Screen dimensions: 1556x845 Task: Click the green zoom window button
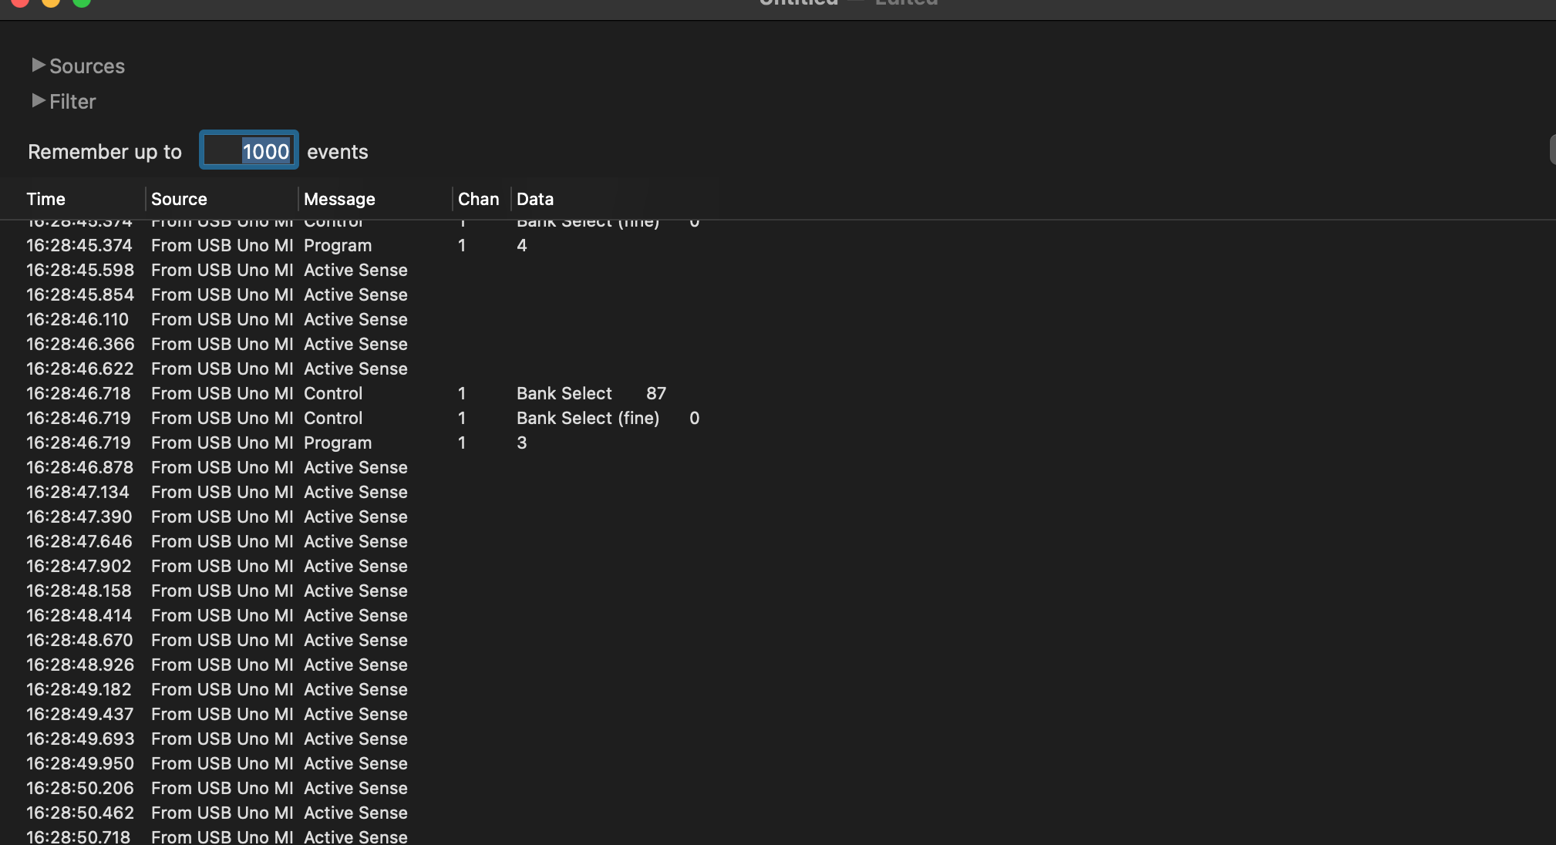coord(82,2)
